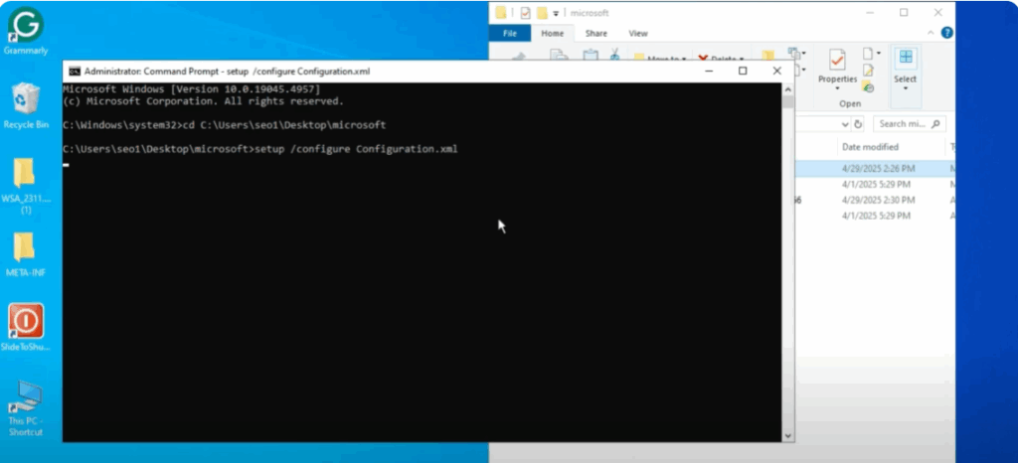The height and width of the screenshot is (463, 1018).
Task: Close the Command Prompt window
Action: (776, 71)
